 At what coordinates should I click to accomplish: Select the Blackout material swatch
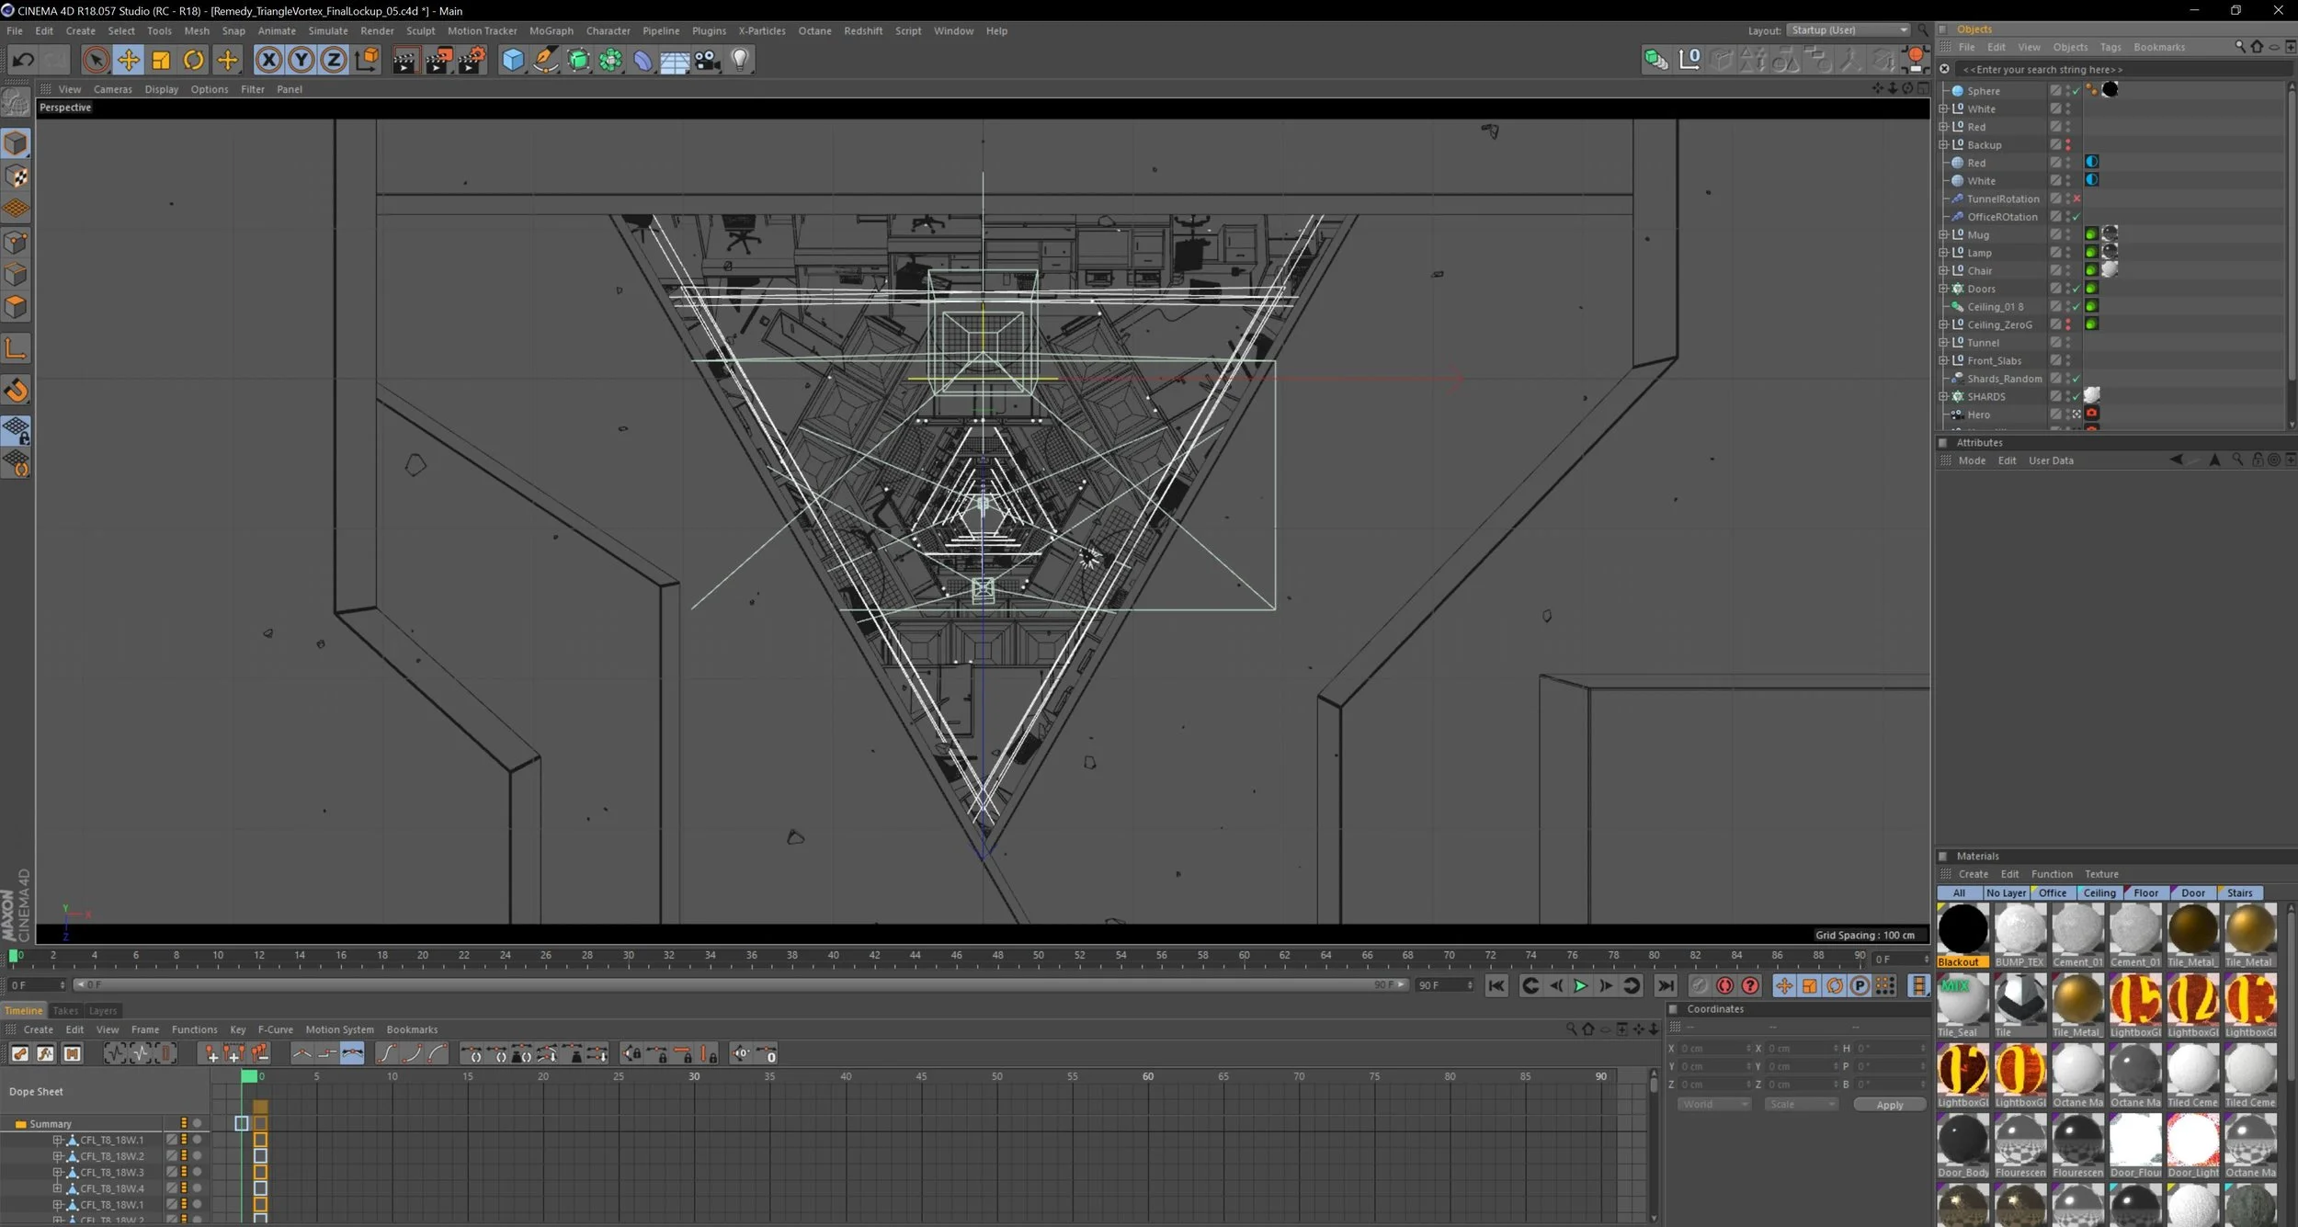tap(1962, 929)
